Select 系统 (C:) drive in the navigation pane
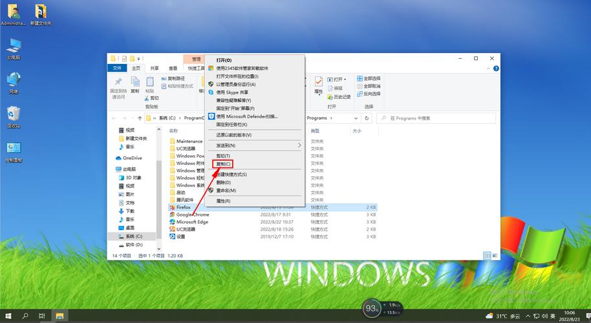This screenshot has height=323, width=591. click(x=131, y=236)
